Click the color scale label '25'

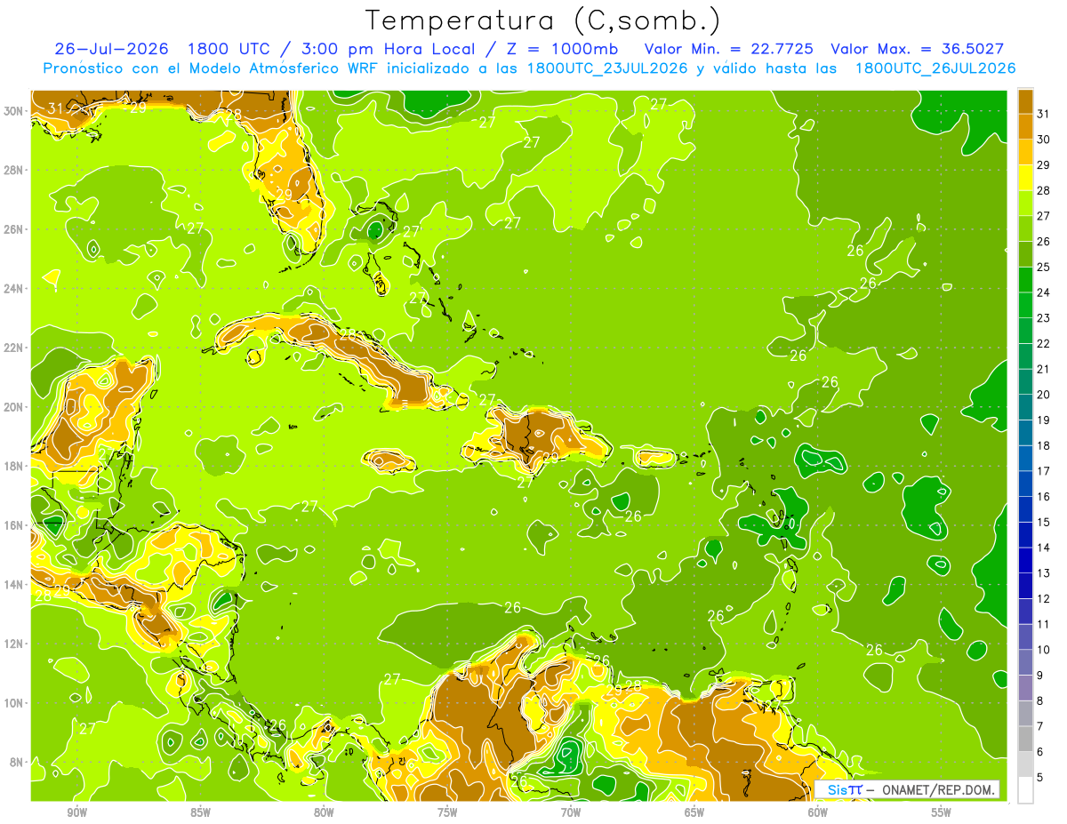click(x=1044, y=267)
